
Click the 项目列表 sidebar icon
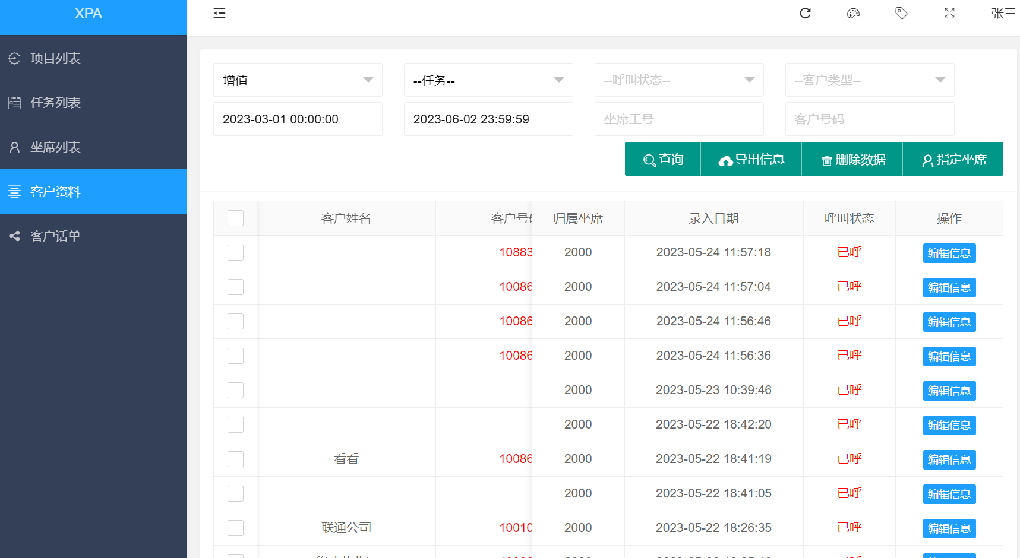pyautogui.click(x=14, y=58)
